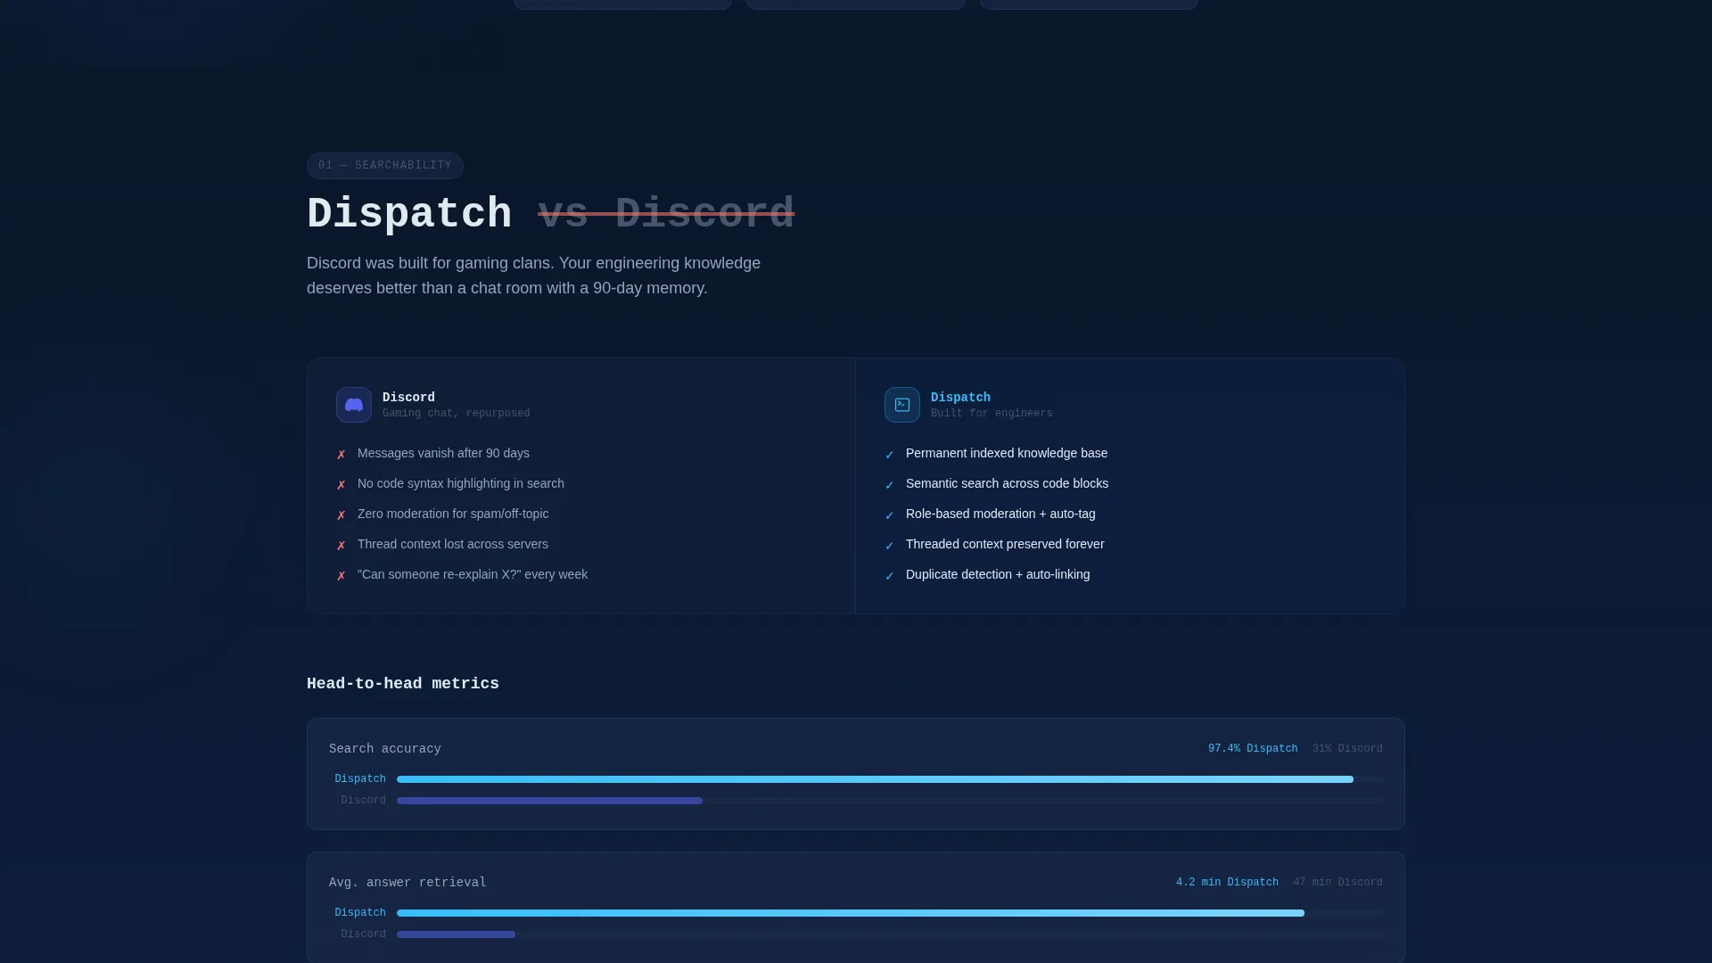Click the '4.2 min Dispatch' value
Screen dimensions: 1712x963
pos(1227,883)
